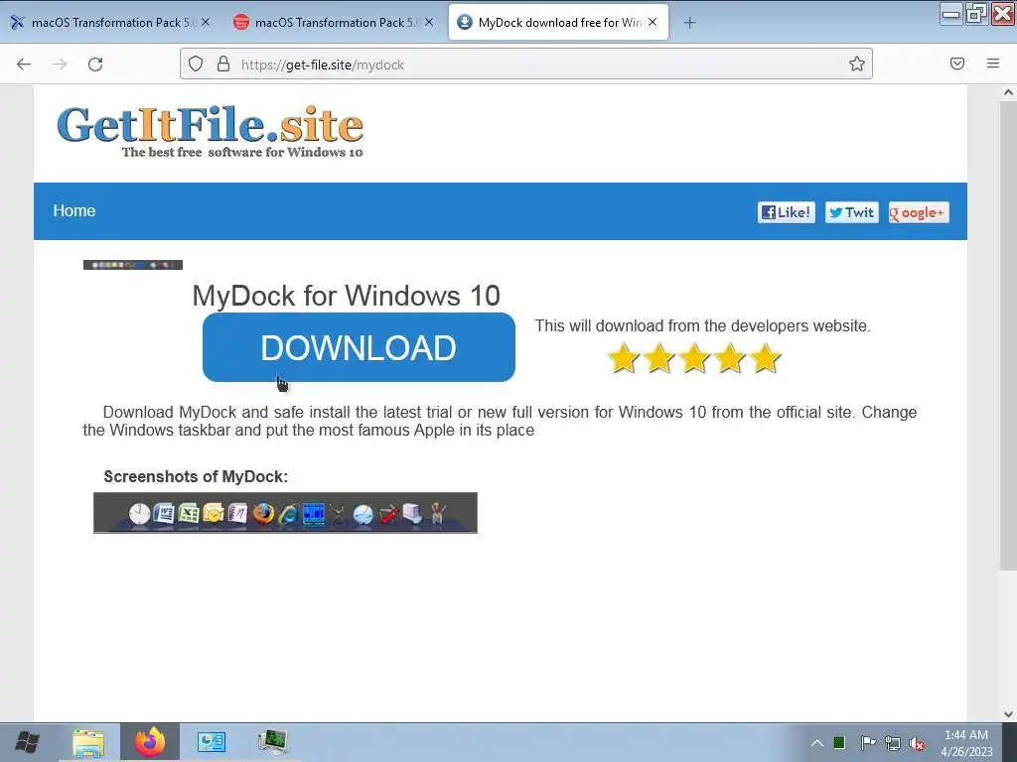Image resolution: width=1017 pixels, height=762 pixels.
Task: Open the Save to Pocket icon
Action: click(x=957, y=63)
